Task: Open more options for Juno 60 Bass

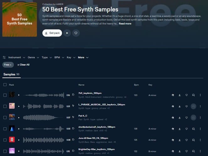Action: point(200,140)
